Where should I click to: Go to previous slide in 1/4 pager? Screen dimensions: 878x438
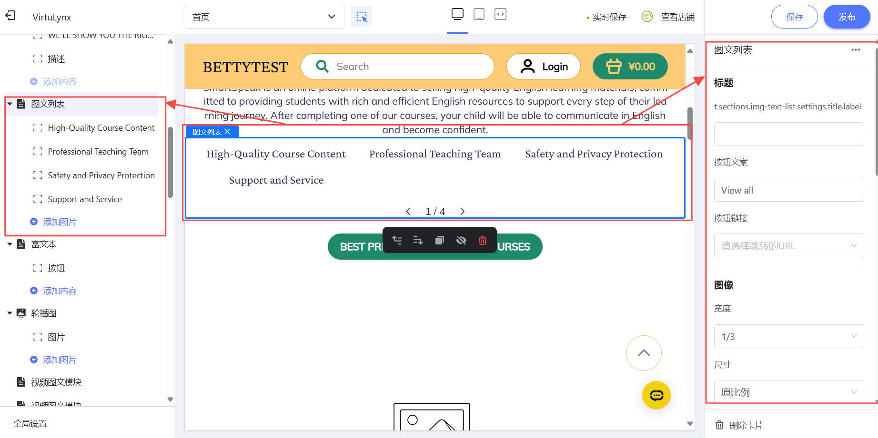(x=408, y=211)
